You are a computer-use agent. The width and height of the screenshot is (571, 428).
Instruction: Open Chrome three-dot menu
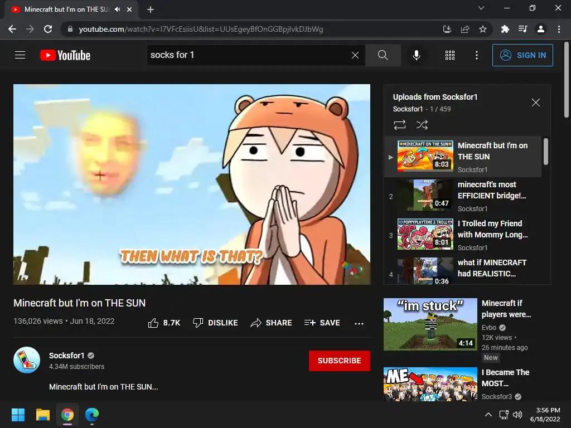tap(559, 29)
